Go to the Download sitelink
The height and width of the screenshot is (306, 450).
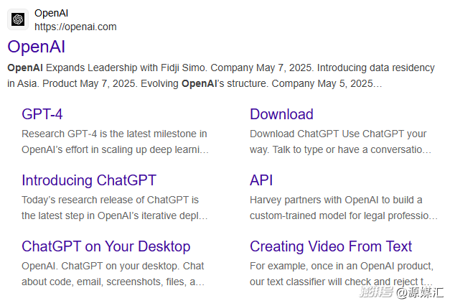tap(281, 114)
